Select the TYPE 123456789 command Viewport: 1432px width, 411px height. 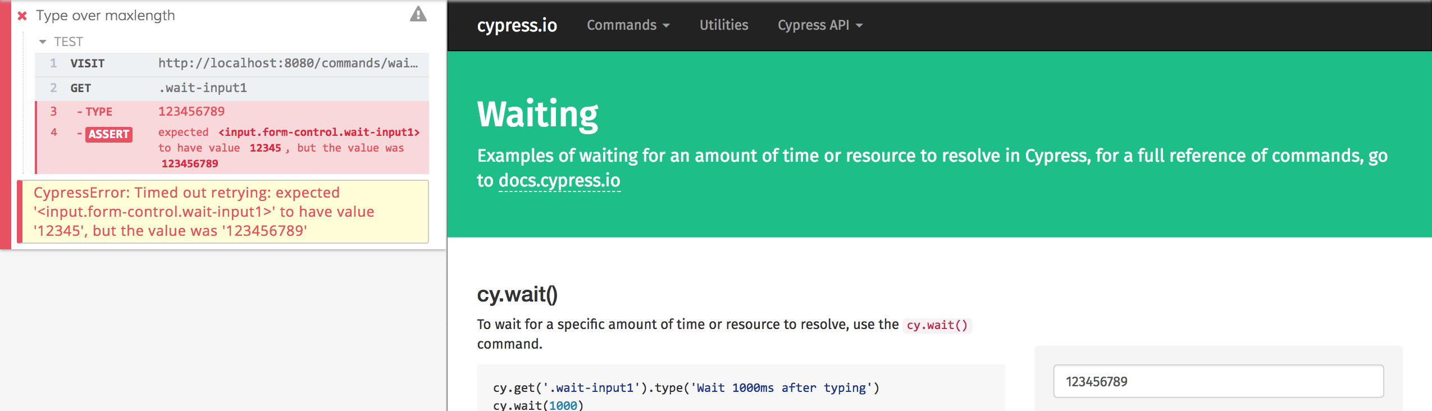(232, 112)
